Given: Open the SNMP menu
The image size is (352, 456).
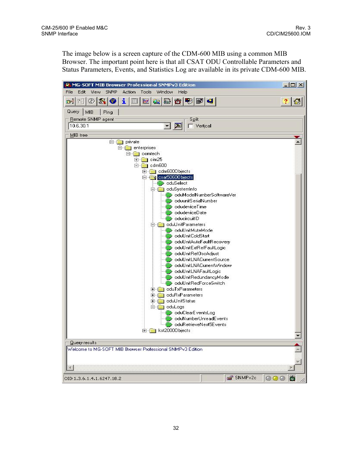Looking at the screenshot, I should pos(111,92).
